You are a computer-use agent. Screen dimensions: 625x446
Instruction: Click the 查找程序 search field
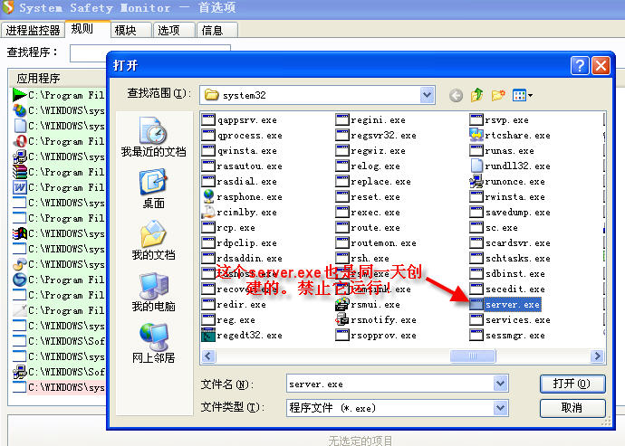[149, 52]
